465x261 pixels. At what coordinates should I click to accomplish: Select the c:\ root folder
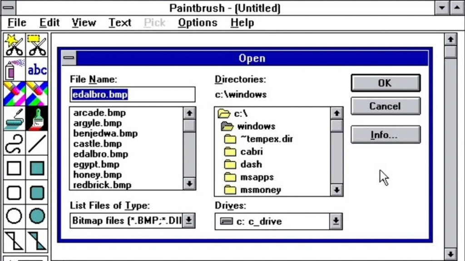click(x=233, y=113)
